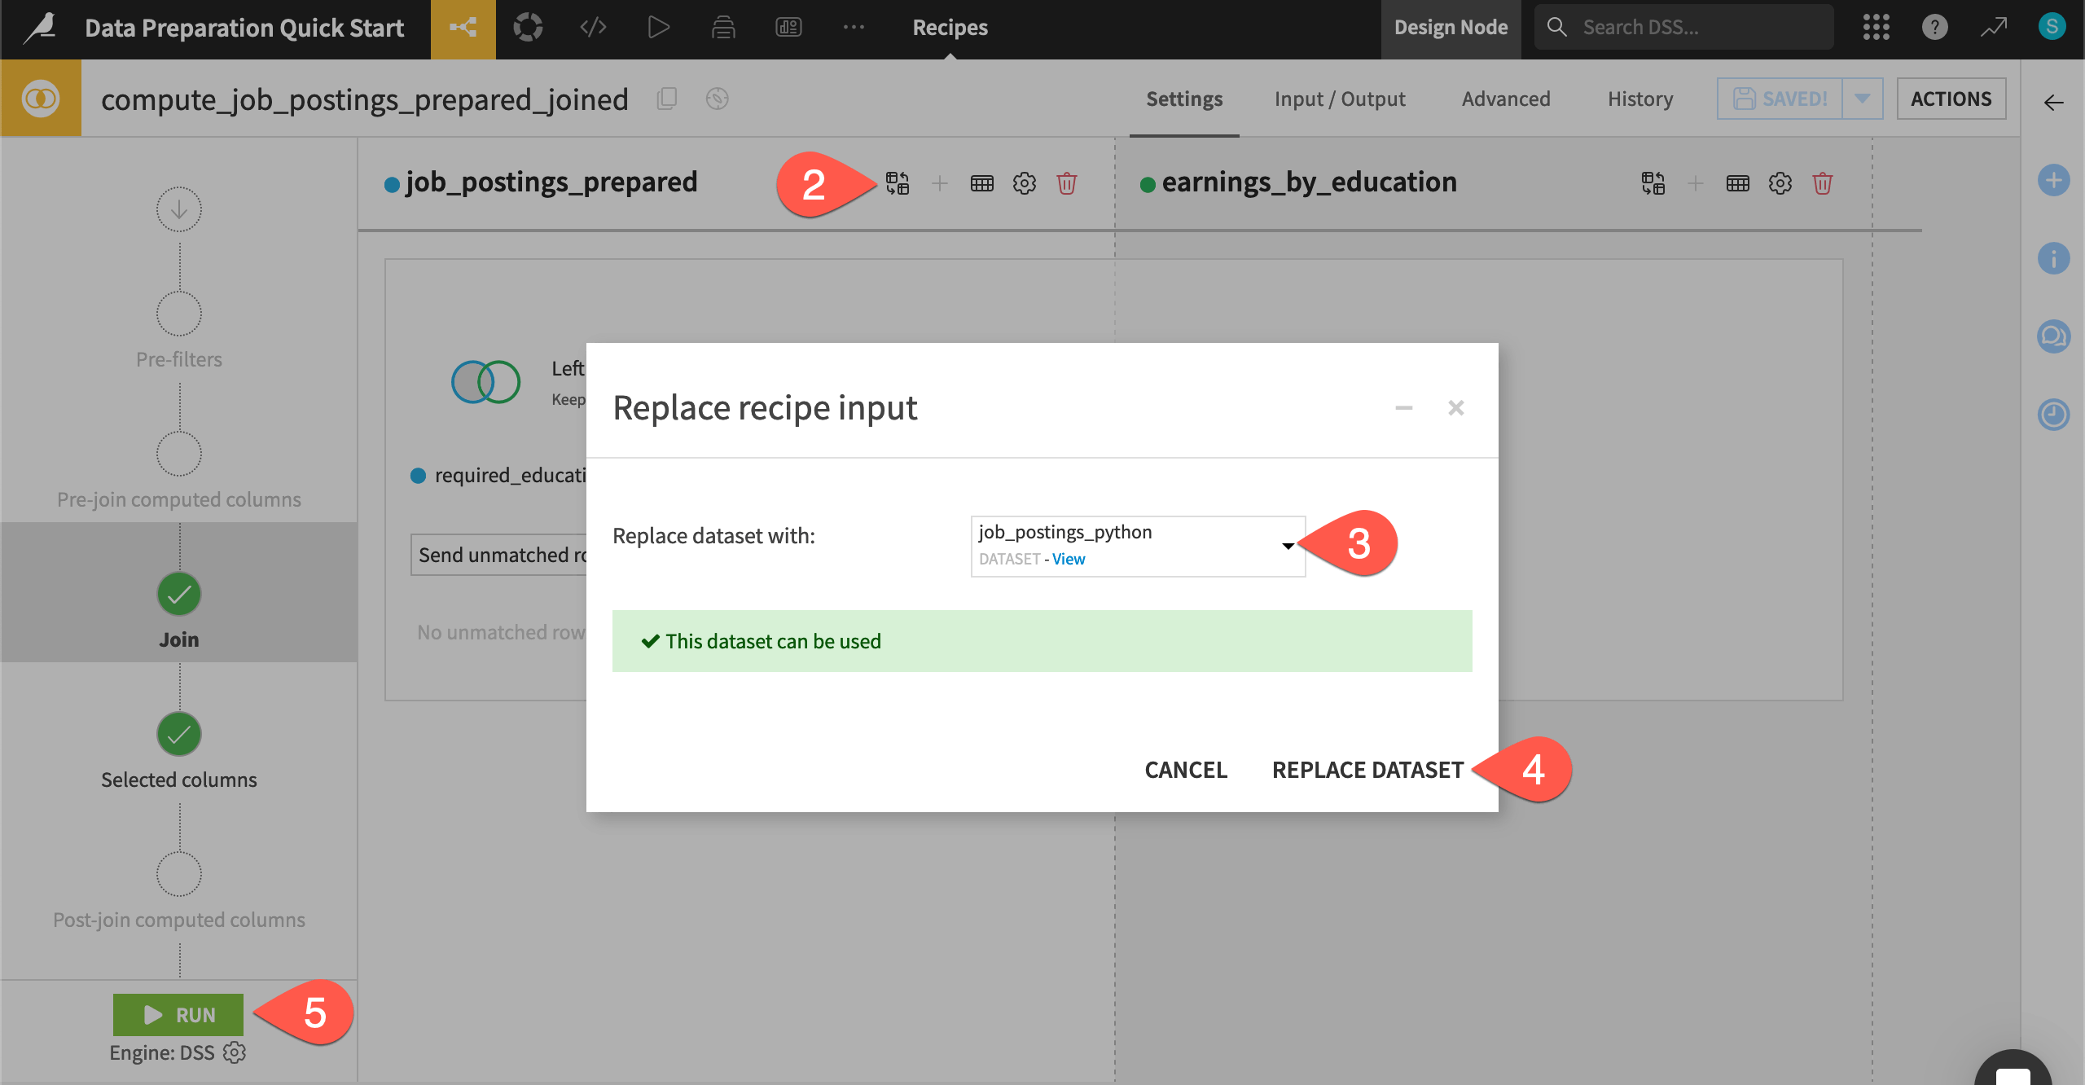Switch to History tab
This screenshot has height=1085, width=2085.
[x=1639, y=99]
